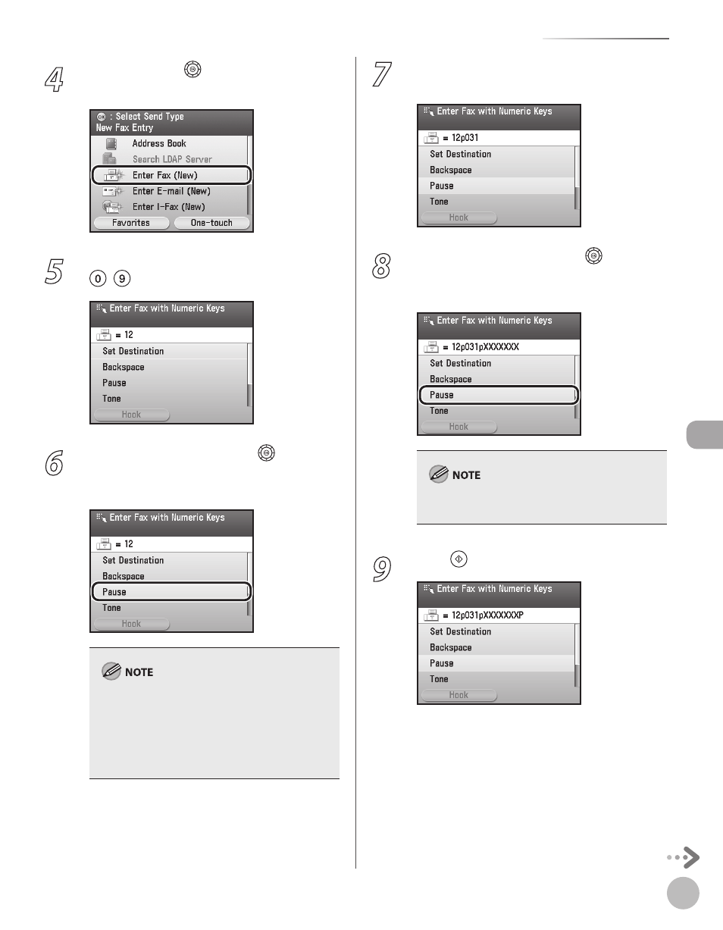Viewport: 723px width, 930px height.
Task: Click the Enter E-mail (New) envelope icon
Action: coord(112,192)
